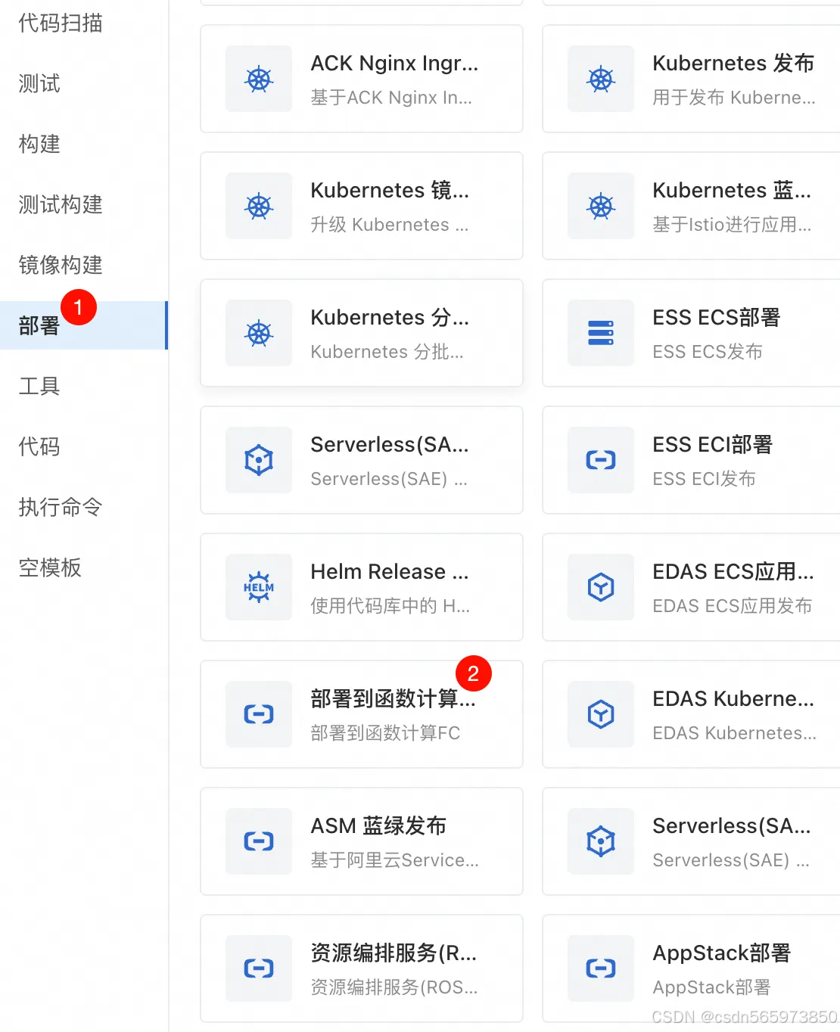Image resolution: width=840 pixels, height=1032 pixels.
Task: Open the 镜像构建 category
Action: 59,266
